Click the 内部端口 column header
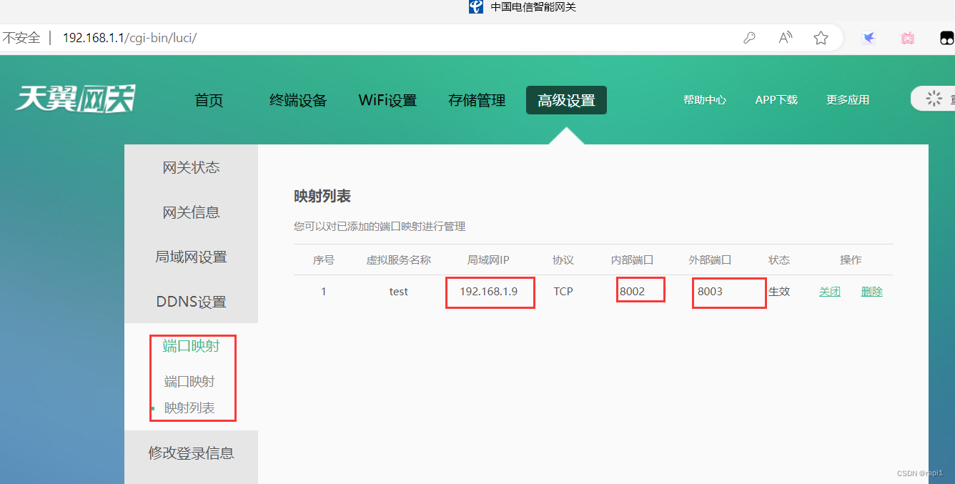 633,260
